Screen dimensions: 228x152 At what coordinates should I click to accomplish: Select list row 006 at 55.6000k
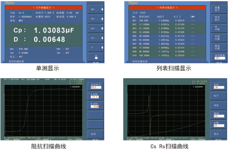pos(167,40)
